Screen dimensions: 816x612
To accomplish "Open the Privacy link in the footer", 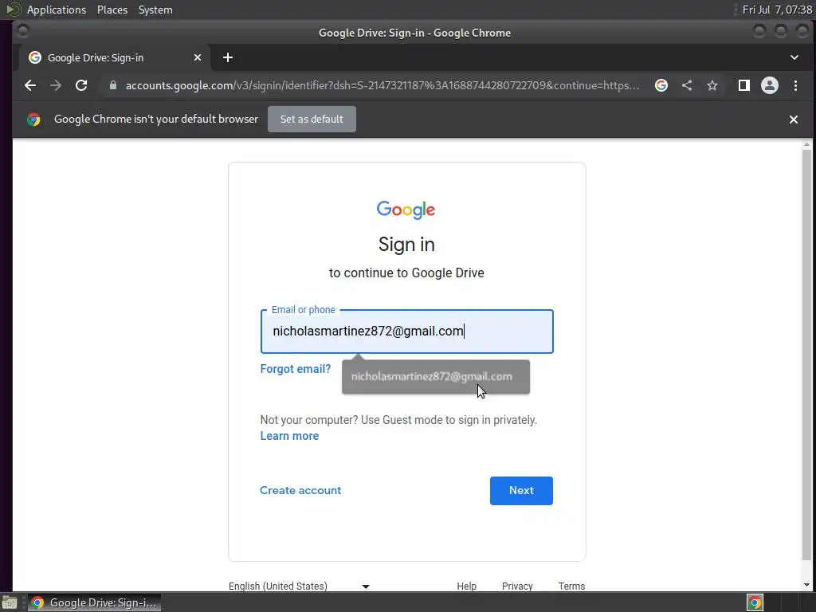I will pyautogui.click(x=517, y=586).
